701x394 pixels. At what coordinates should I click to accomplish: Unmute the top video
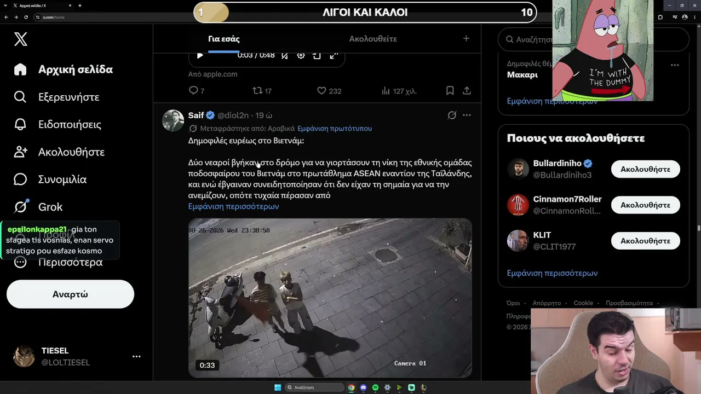pyautogui.click(x=285, y=55)
